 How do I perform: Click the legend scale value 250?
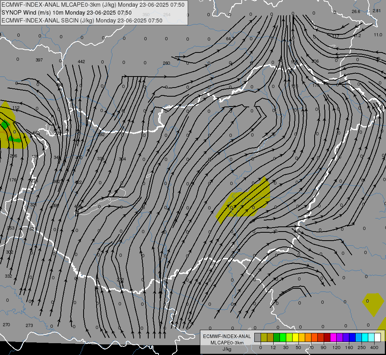click(362, 348)
